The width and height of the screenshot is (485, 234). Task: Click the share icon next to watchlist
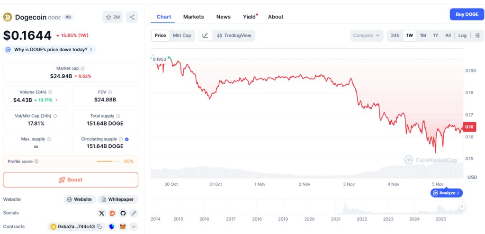(x=132, y=17)
